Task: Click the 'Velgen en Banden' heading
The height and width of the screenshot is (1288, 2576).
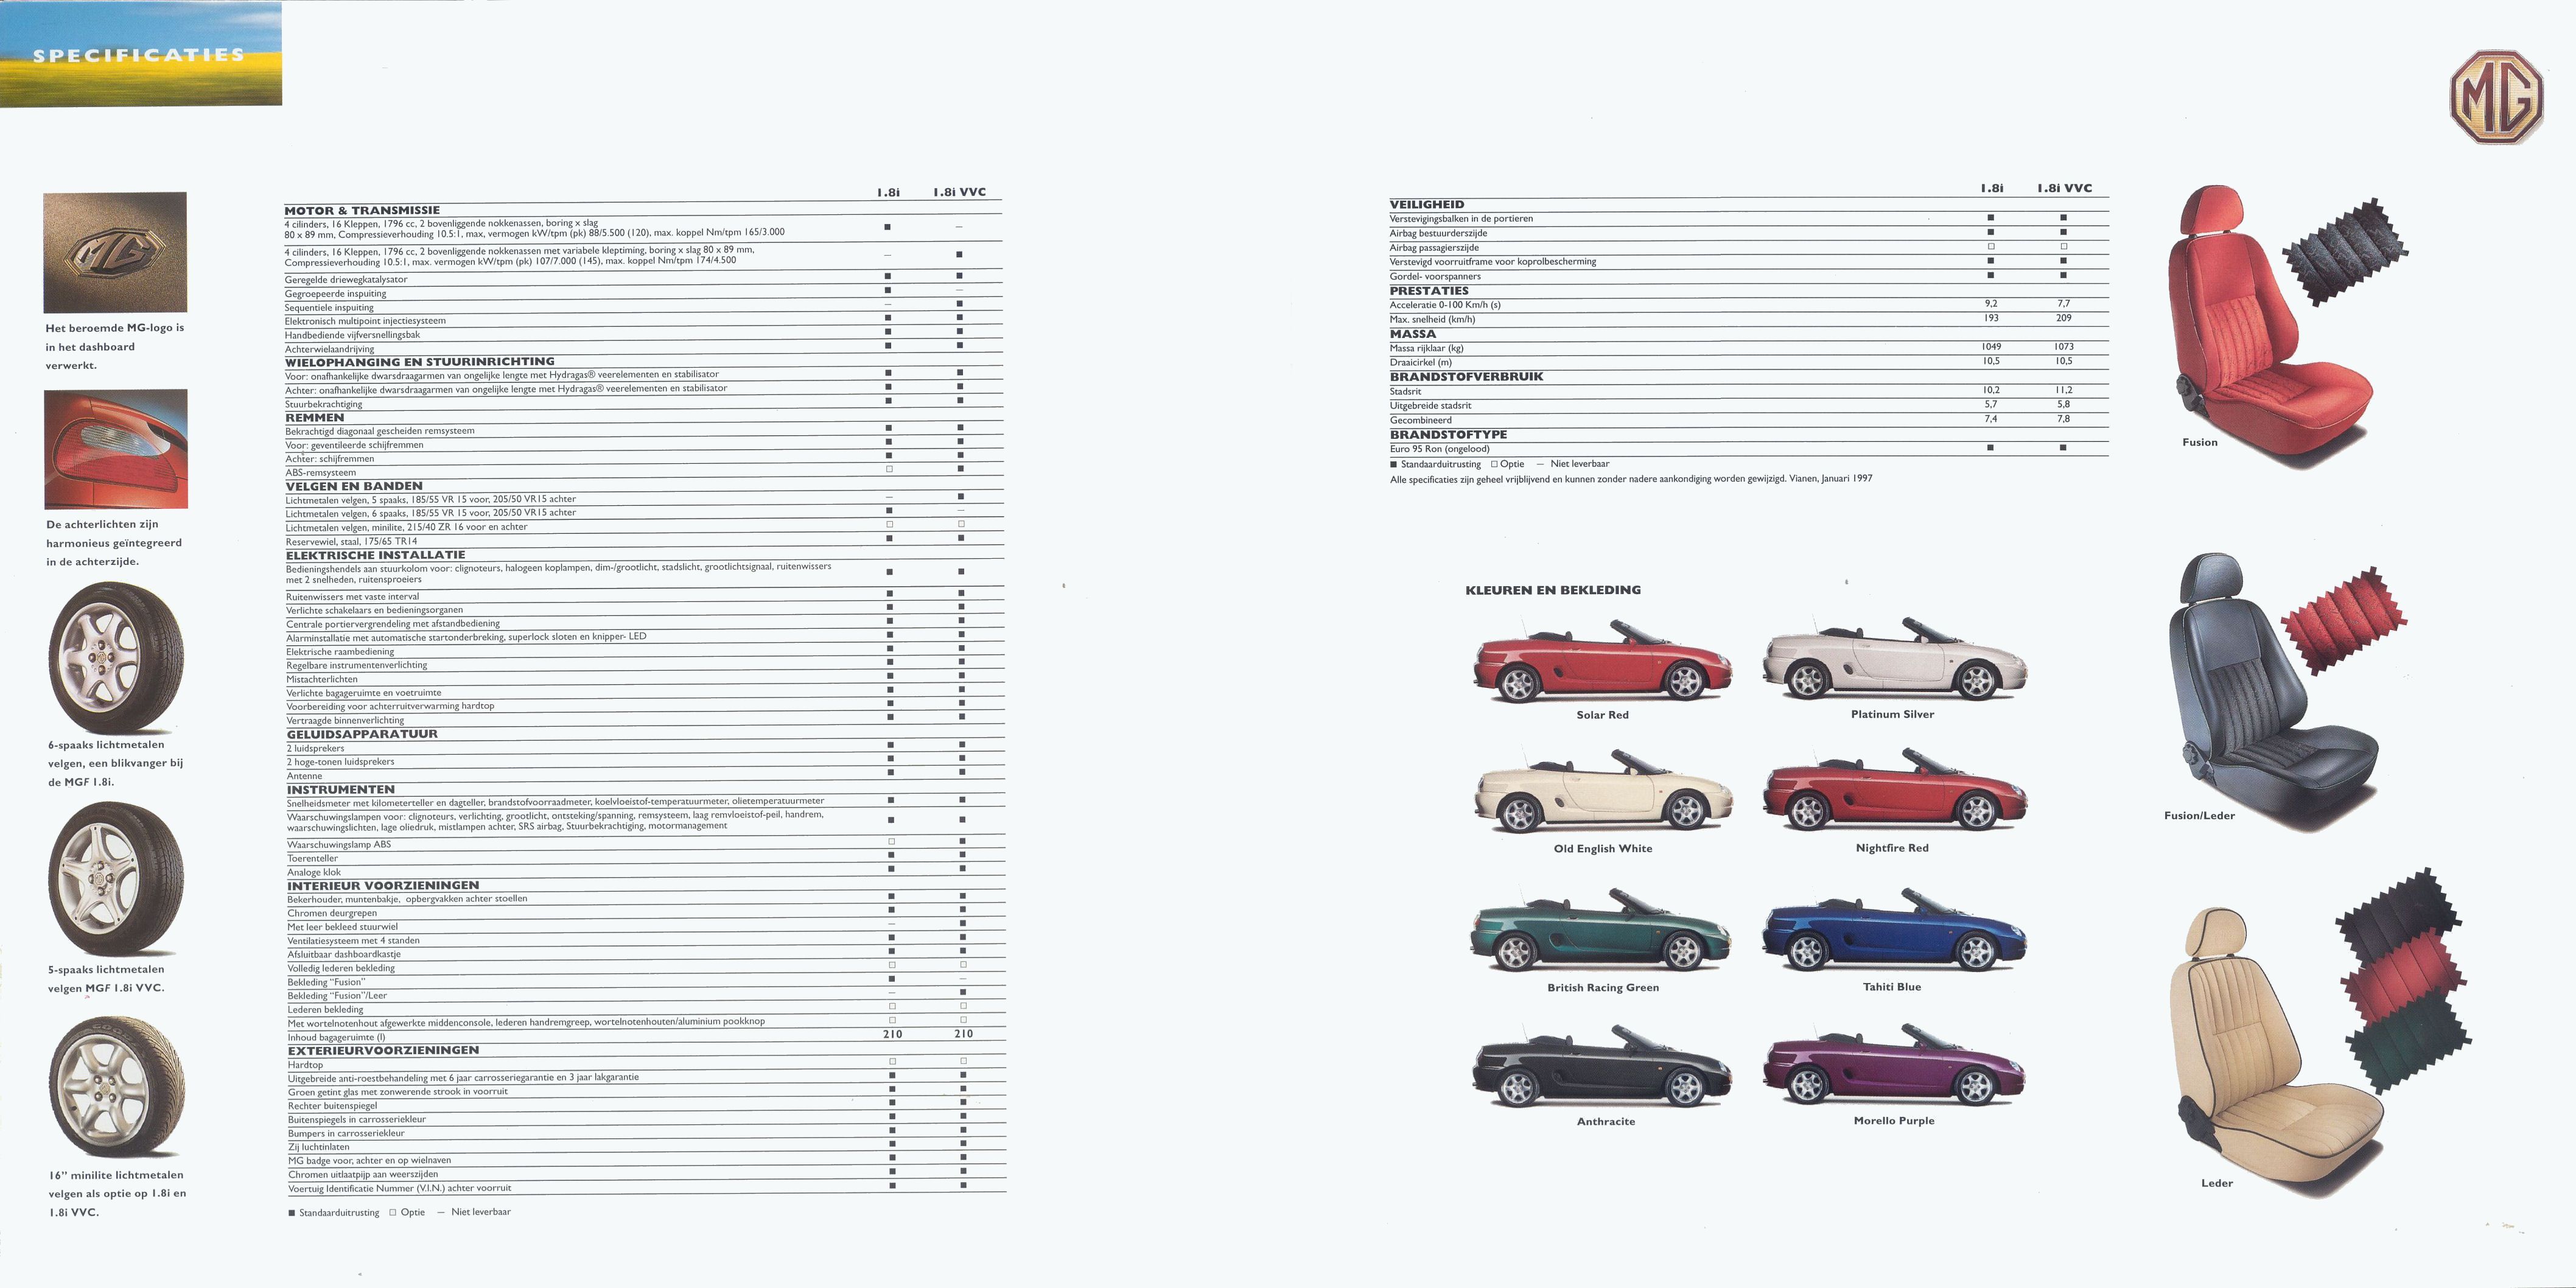Action: (354, 486)
